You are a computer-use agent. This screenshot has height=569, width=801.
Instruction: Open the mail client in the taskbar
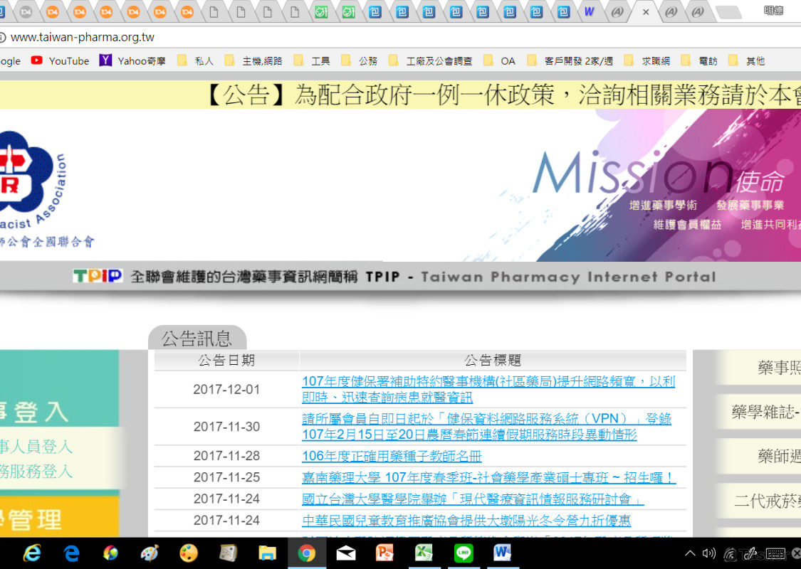pyautogui.click(x=346, y=553)
